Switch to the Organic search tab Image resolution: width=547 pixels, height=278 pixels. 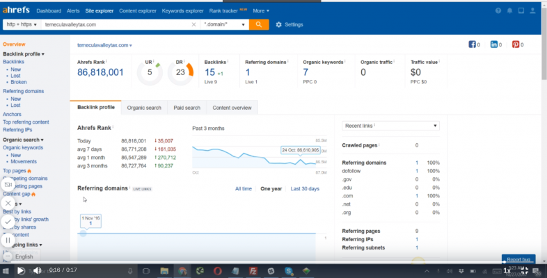[144, 108]
